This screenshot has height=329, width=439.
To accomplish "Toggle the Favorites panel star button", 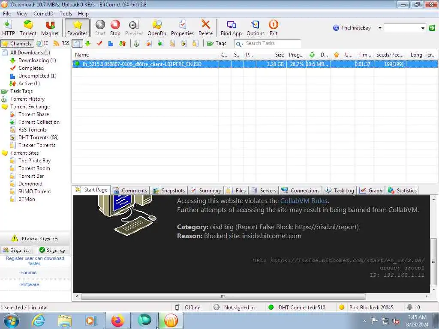I will [77, 28].
